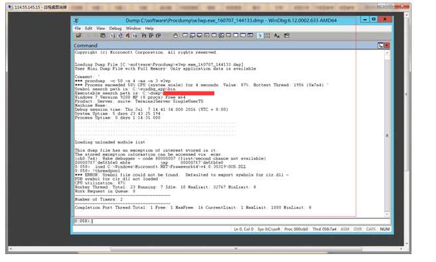Click the ASM status bar indicator
Image resolution: width=436 pixels, height=262 pixels.
[x=345, y=229]
